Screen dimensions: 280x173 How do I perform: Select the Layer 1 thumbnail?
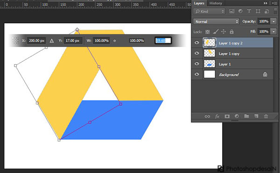point(210,64)
